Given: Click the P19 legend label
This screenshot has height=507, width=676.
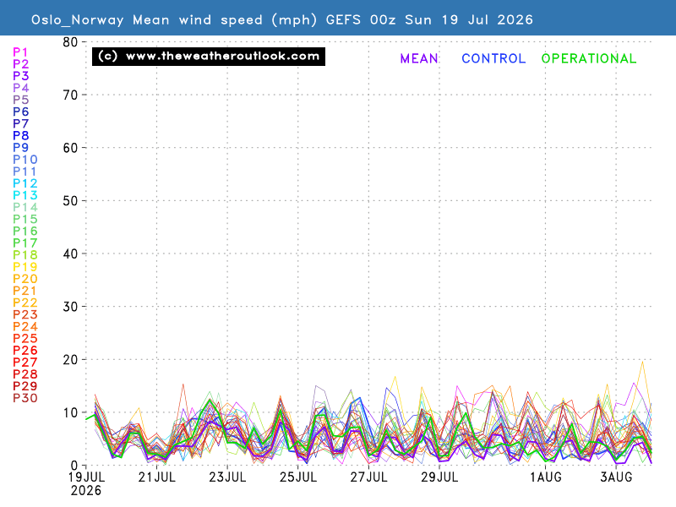Looking at the screenshot, I should point(25,267).
